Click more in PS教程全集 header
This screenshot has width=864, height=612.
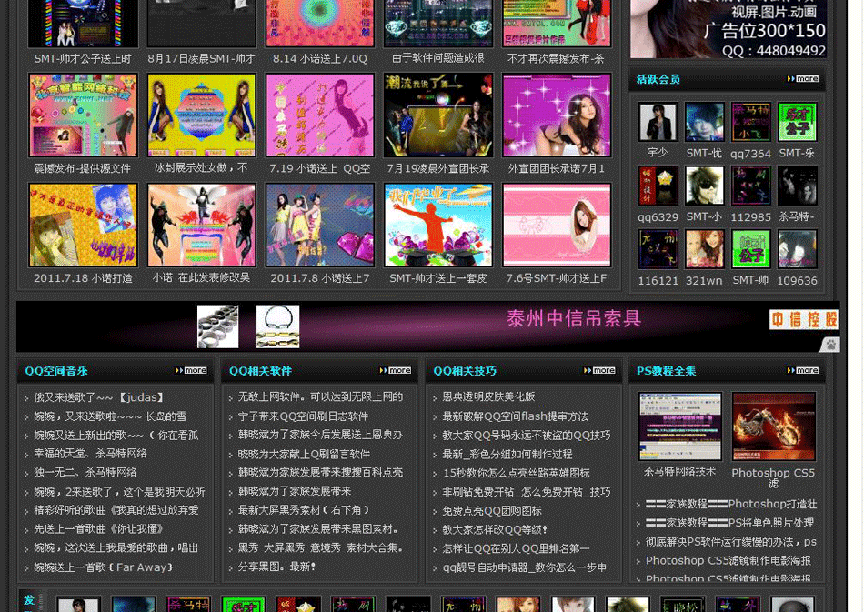point(803,370)
